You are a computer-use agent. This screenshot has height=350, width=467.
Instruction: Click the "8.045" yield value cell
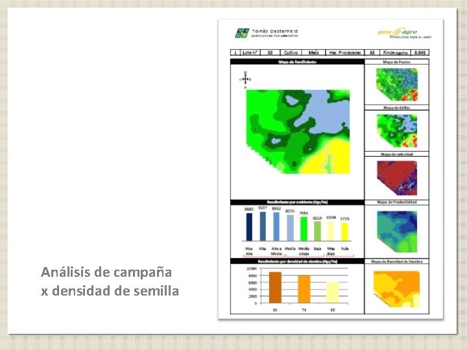(420, 52)
